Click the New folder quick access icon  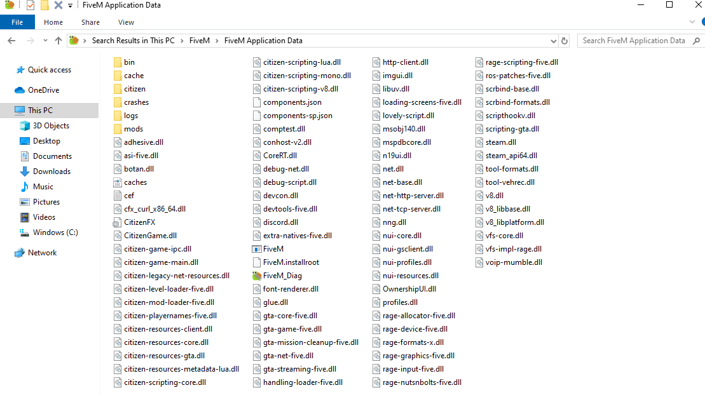point(44,5)
